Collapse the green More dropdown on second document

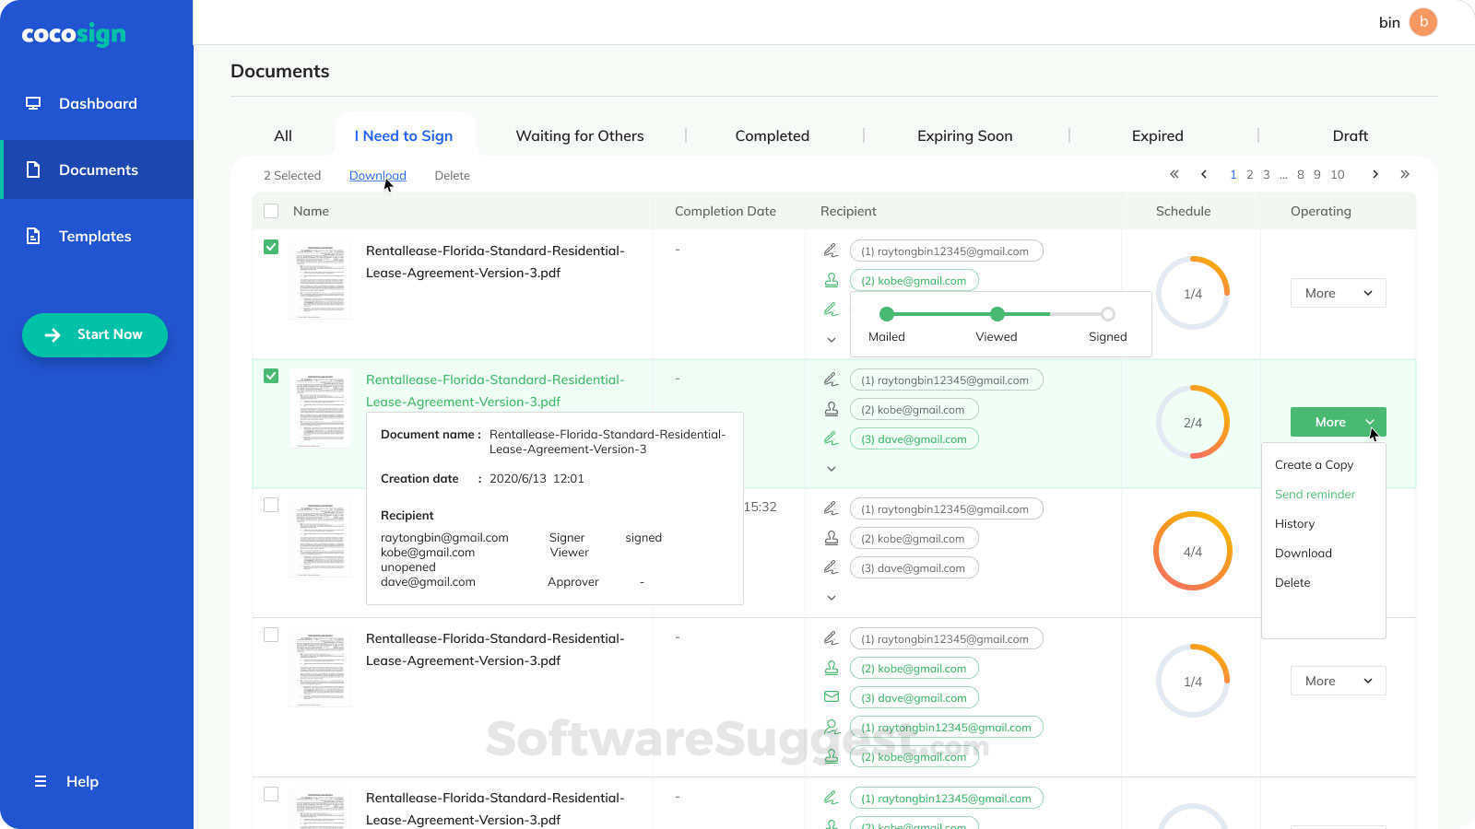pyautogui.click(x=1338, y=422)
